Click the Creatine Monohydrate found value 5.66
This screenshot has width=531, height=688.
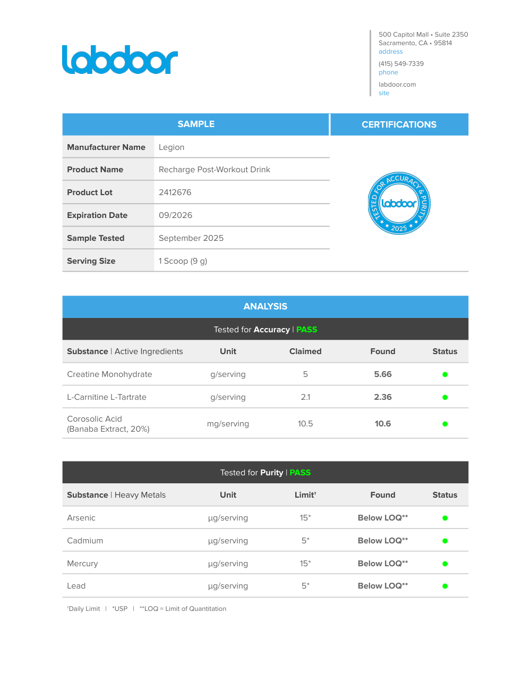(x=382, y=374)
